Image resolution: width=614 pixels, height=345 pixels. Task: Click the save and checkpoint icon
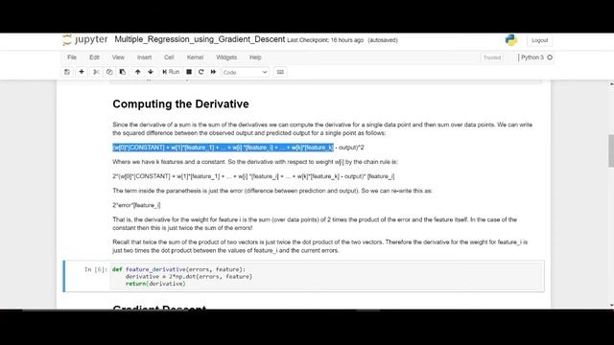pos(67,72)
